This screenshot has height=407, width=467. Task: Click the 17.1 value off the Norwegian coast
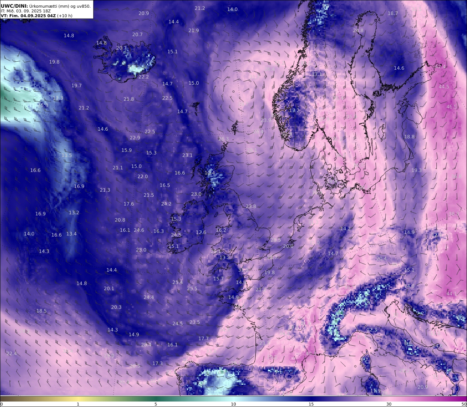pos(317,74)
